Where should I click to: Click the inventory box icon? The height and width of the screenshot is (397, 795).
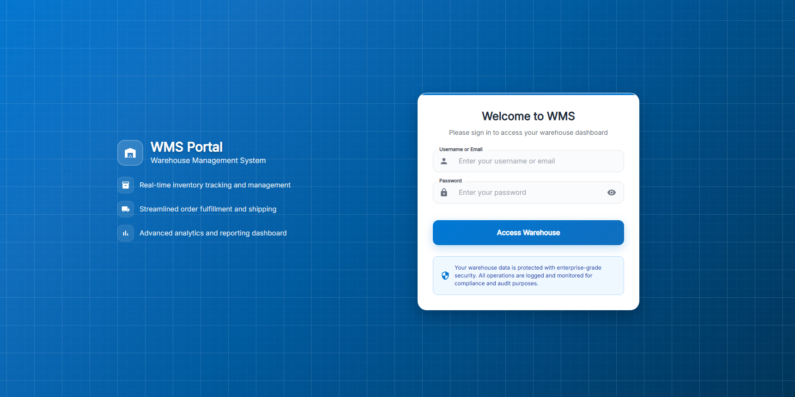tap(126, 185)
